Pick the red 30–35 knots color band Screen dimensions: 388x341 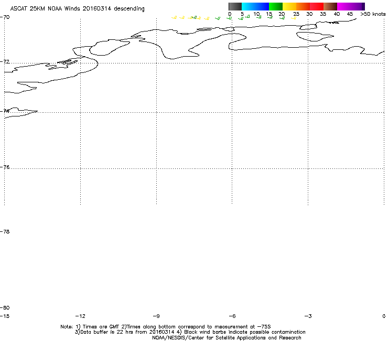pos(317,6)
